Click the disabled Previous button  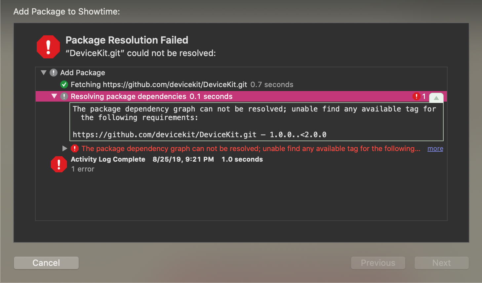pyautogui.click(x=378, y=263)
